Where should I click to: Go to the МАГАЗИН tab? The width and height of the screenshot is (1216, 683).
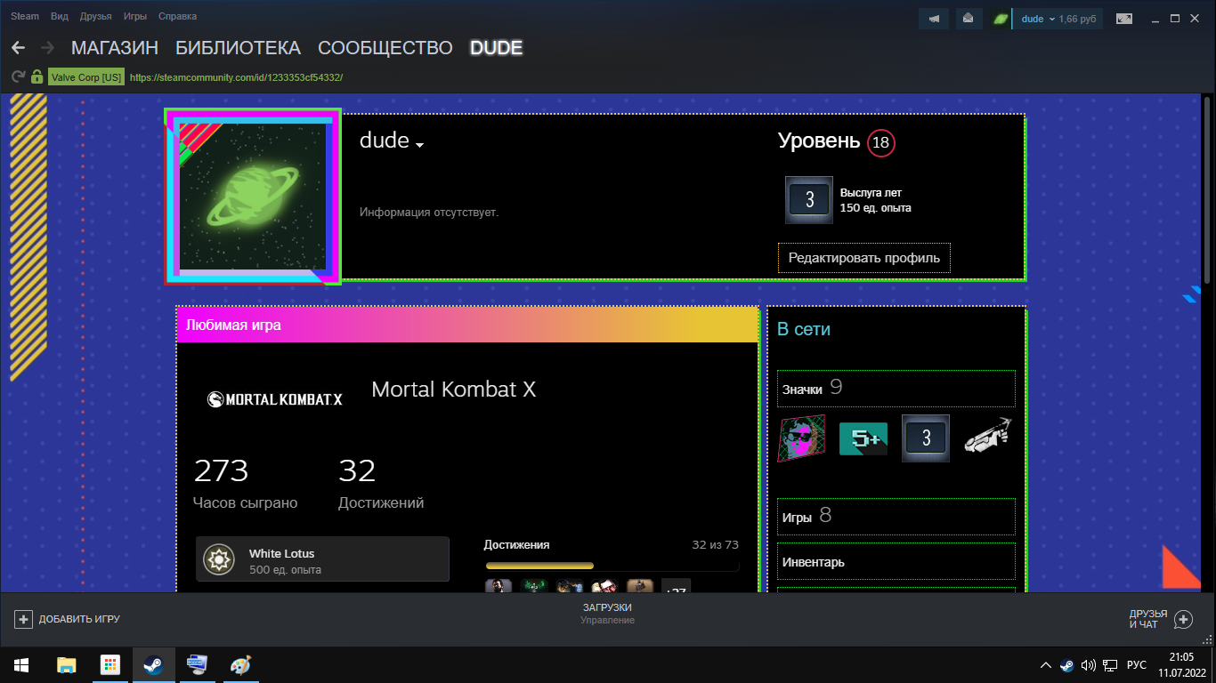point(115,48)
